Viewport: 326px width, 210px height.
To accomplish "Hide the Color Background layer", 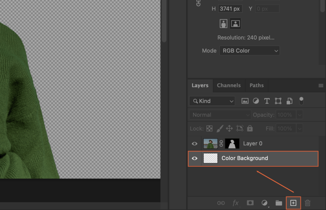I will 194,158.
